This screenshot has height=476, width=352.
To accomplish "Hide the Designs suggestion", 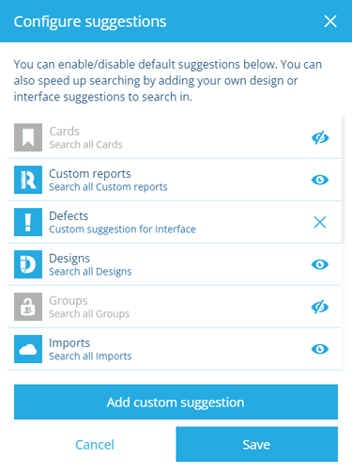I will [320, 264].
